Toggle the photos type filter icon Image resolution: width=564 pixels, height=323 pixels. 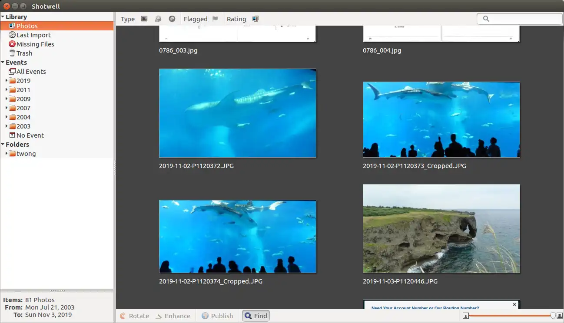(x=144, y=19)
